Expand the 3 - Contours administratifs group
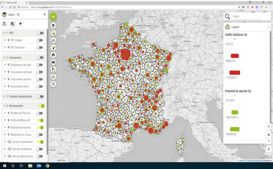 point(4,96)
